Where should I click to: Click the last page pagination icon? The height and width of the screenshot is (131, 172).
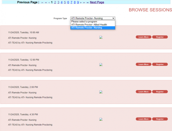pos(87,3)
